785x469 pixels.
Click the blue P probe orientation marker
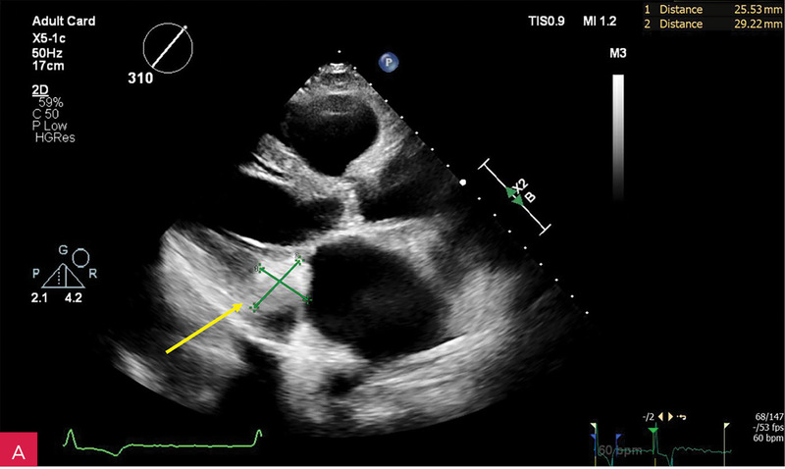pyautogui.click(x=391, y=62)
